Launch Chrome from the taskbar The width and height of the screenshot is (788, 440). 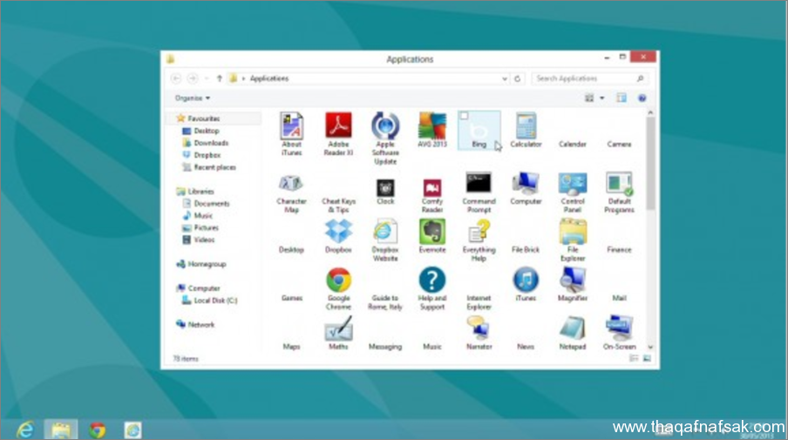(x=98, y=430)
